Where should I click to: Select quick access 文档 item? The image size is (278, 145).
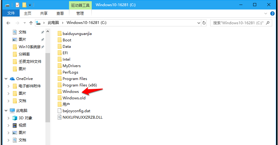pos(22,32)
